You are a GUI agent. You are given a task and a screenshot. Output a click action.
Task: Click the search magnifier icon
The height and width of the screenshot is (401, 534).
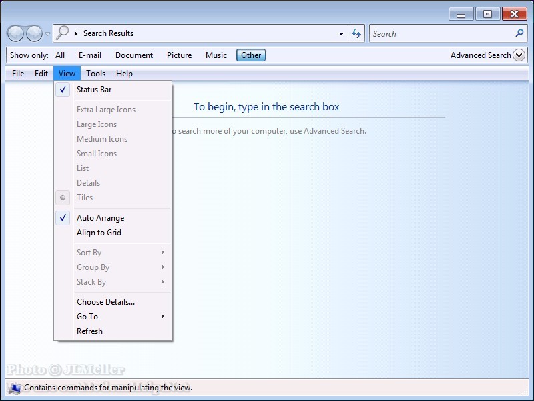point(519,33)
